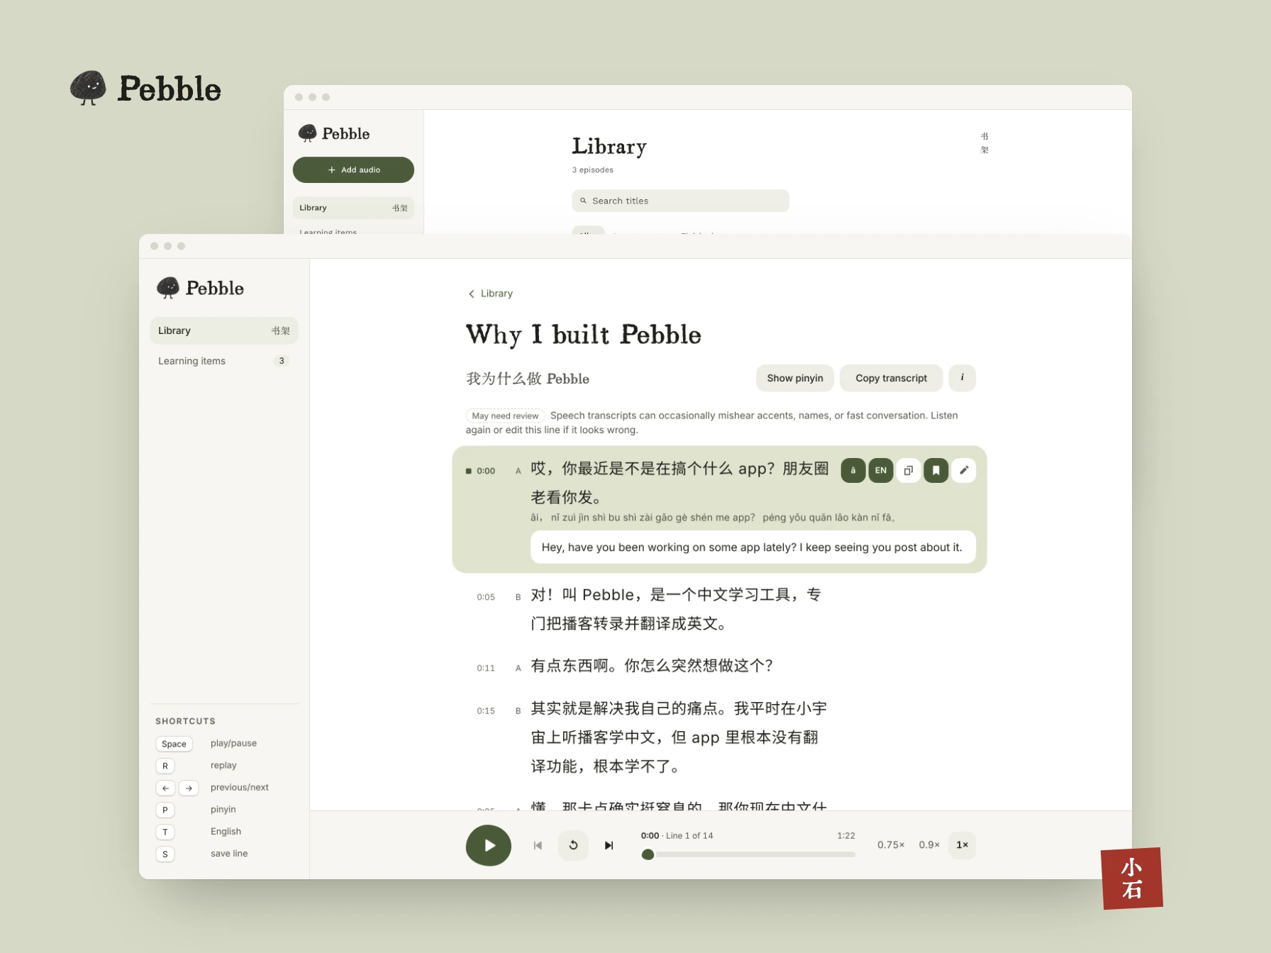The height and width of the screenshot is (953, 1271).
Task: Select the line starting 其实就是解决
Action: pos(679,737)
